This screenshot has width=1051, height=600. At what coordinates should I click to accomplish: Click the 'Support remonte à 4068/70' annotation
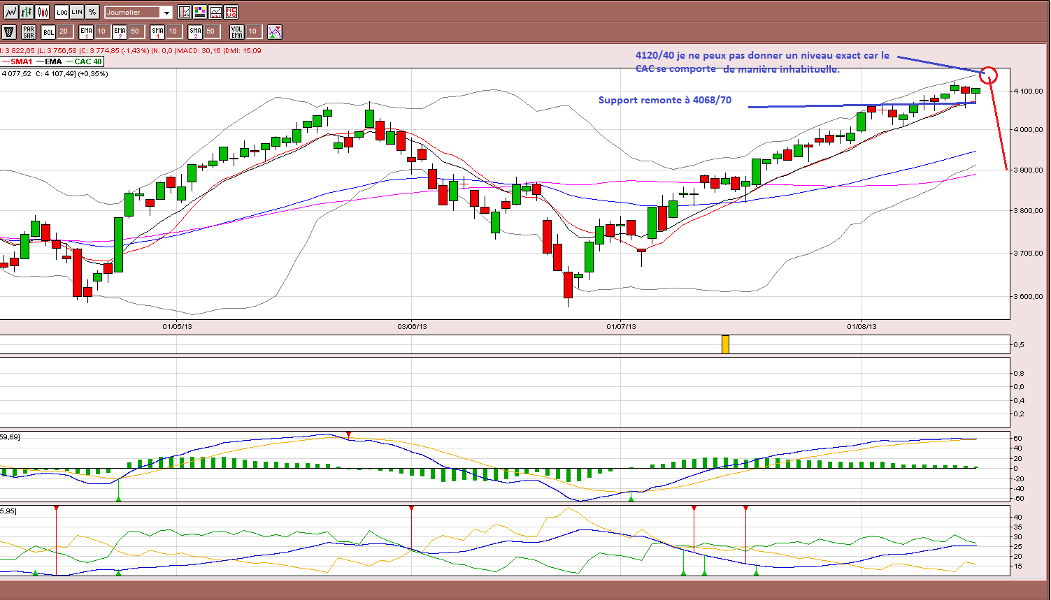[665, 100]
